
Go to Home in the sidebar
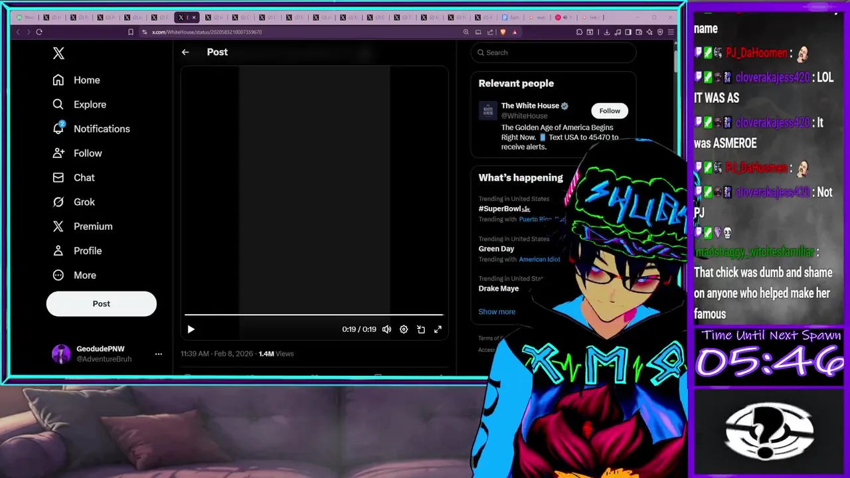tap(76, 80)
